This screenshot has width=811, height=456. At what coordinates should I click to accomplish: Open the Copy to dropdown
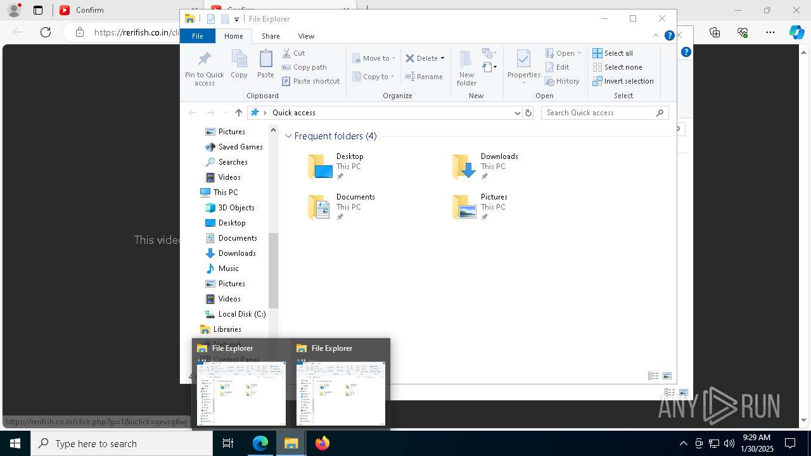[x=374, y=77]
